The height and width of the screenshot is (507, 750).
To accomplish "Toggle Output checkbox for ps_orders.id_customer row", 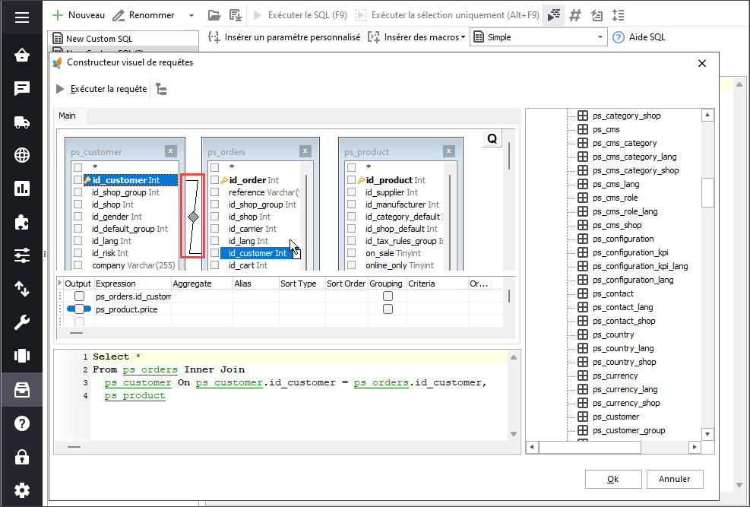I will click(79, 296).
